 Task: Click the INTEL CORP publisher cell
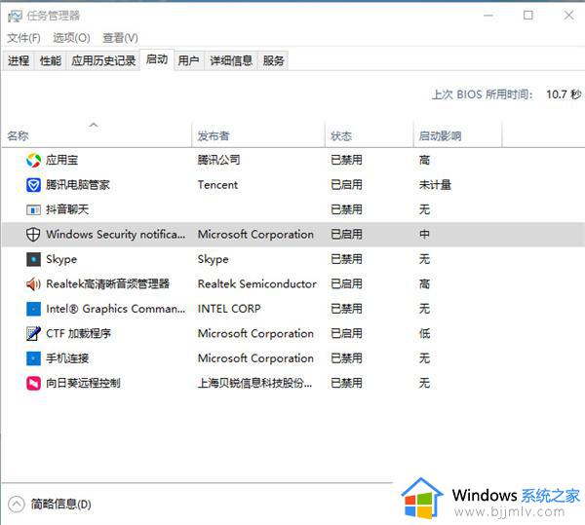[x=229, y=309]
